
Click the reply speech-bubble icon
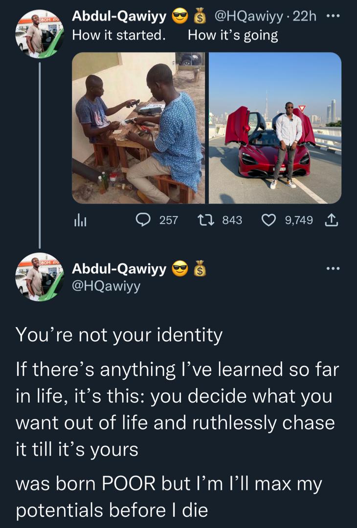click(x=143, y=220)
